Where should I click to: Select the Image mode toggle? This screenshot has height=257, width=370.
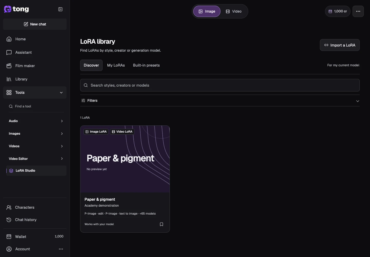pos(207,11)
